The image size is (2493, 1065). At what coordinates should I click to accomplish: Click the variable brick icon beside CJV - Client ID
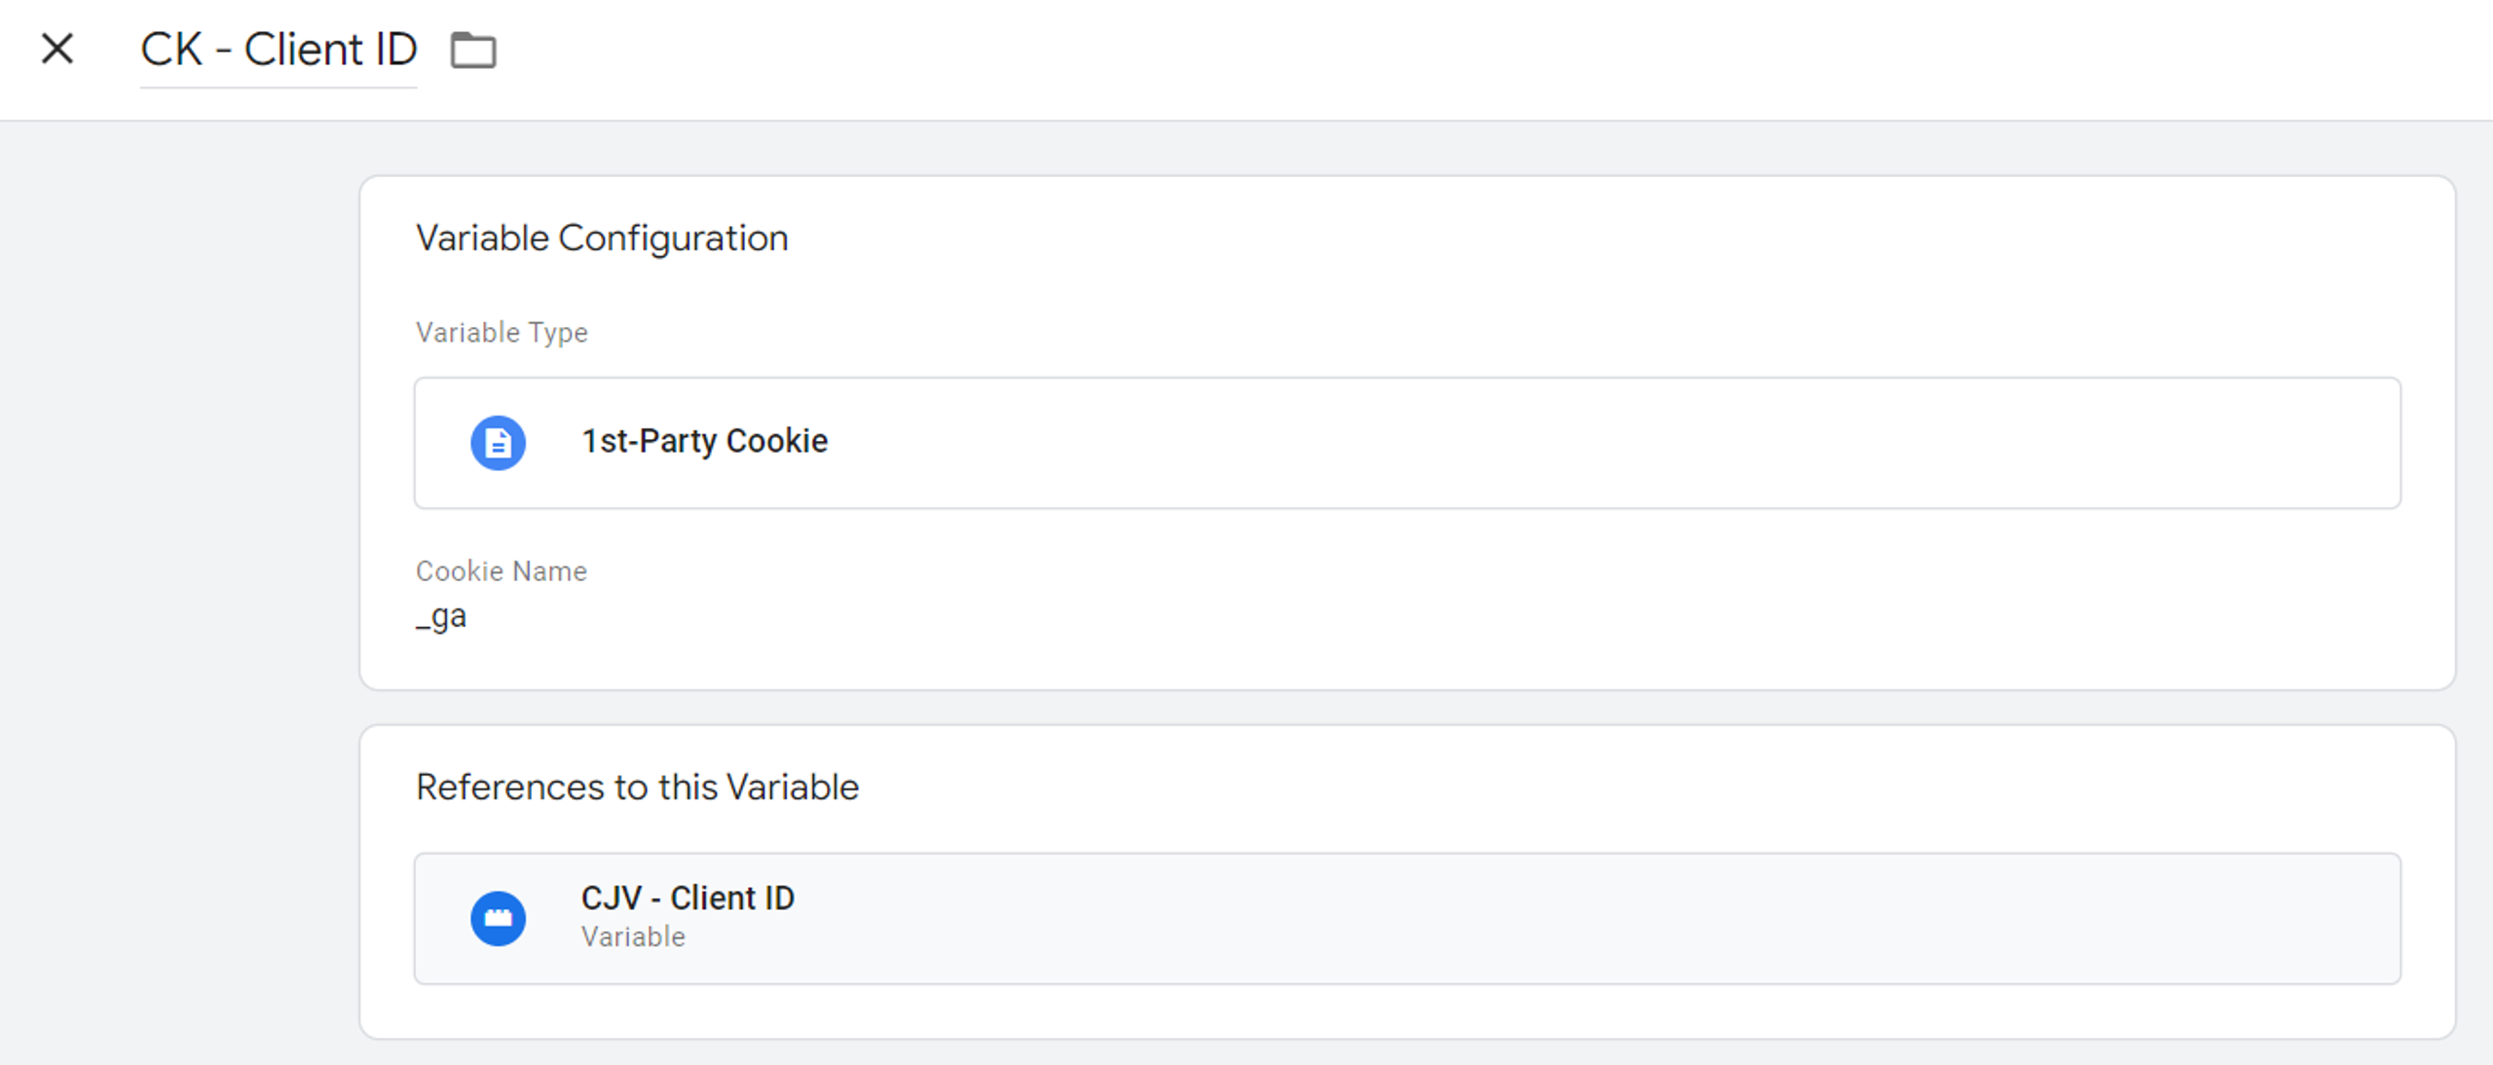click(x=498, y=916)
